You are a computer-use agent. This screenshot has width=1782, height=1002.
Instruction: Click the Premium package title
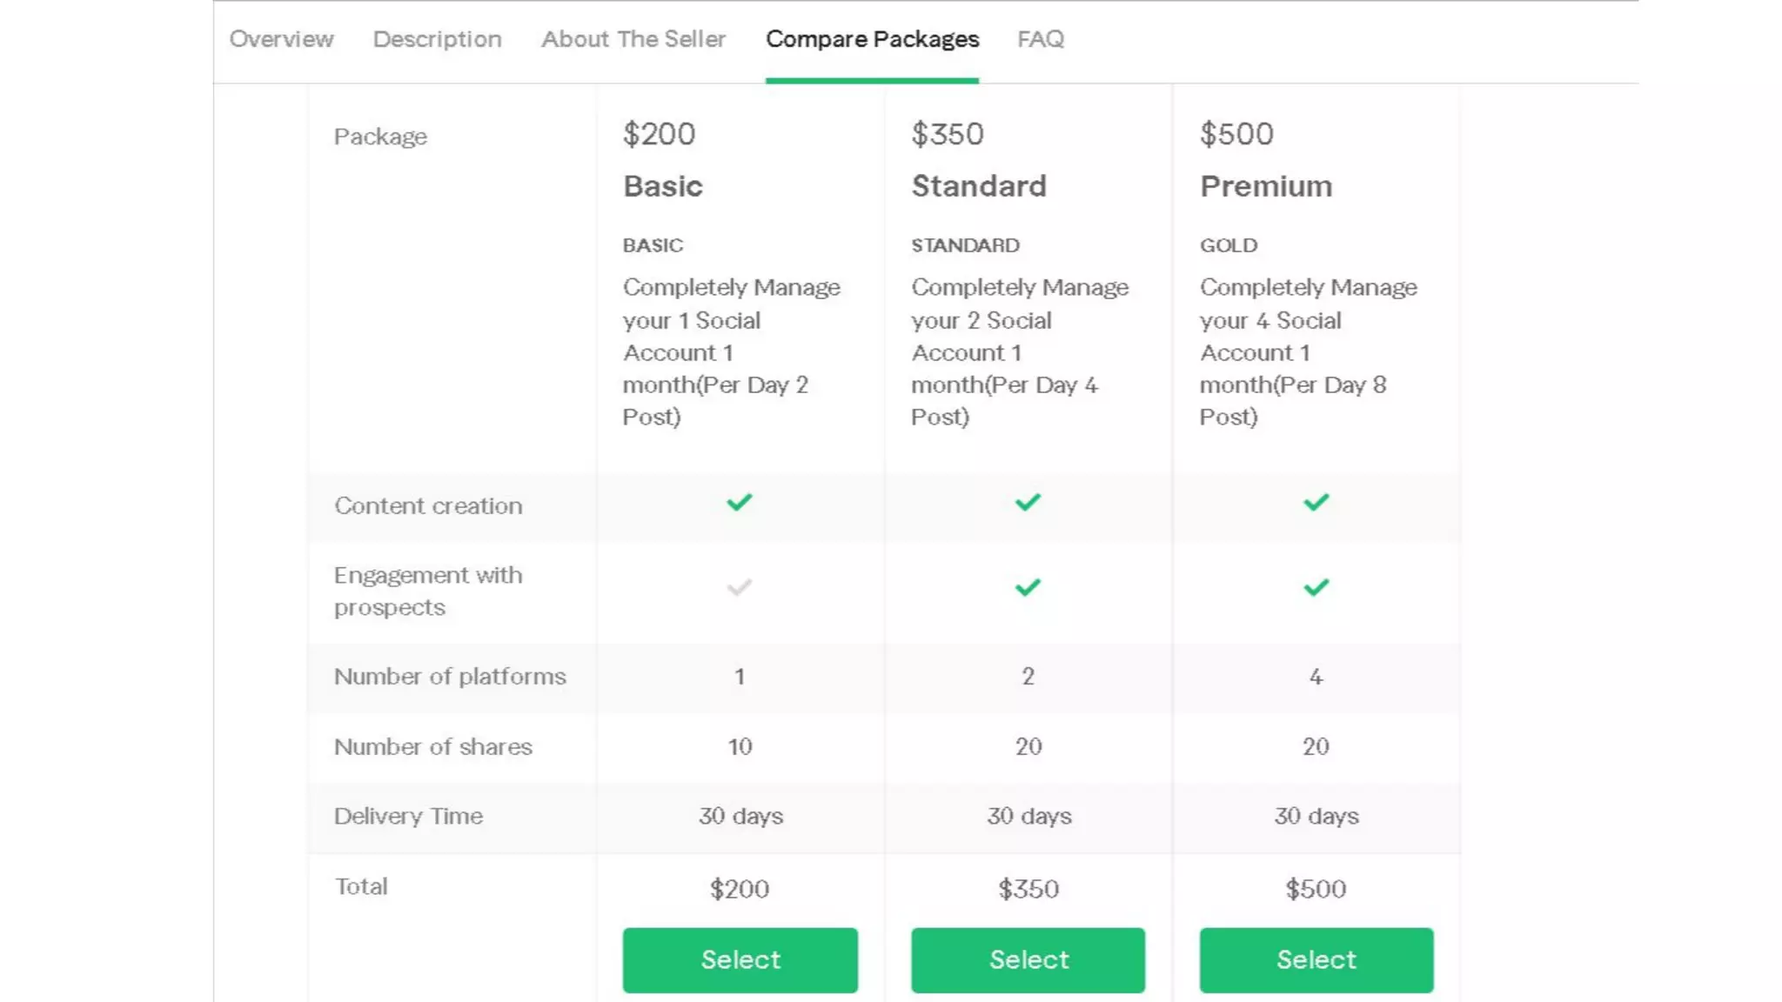(1265, 186)
